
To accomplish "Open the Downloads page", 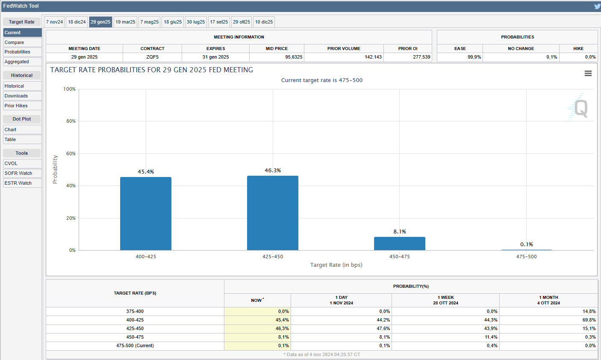I will (22, 96).
